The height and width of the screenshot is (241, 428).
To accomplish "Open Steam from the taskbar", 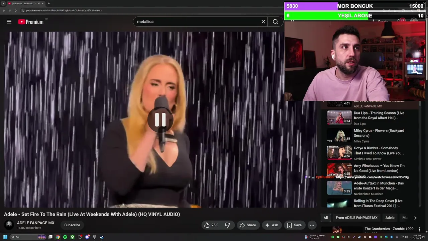I will (x=102, y=237).
